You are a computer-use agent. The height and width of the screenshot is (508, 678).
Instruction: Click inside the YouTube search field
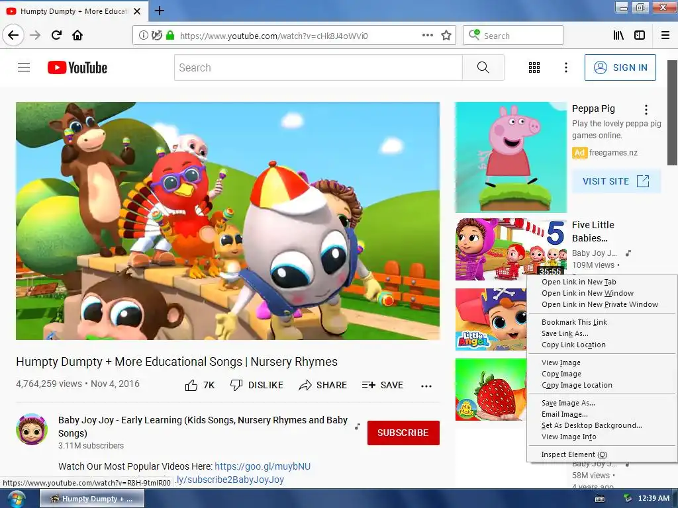pyautogui.click(x=318, y=67)
